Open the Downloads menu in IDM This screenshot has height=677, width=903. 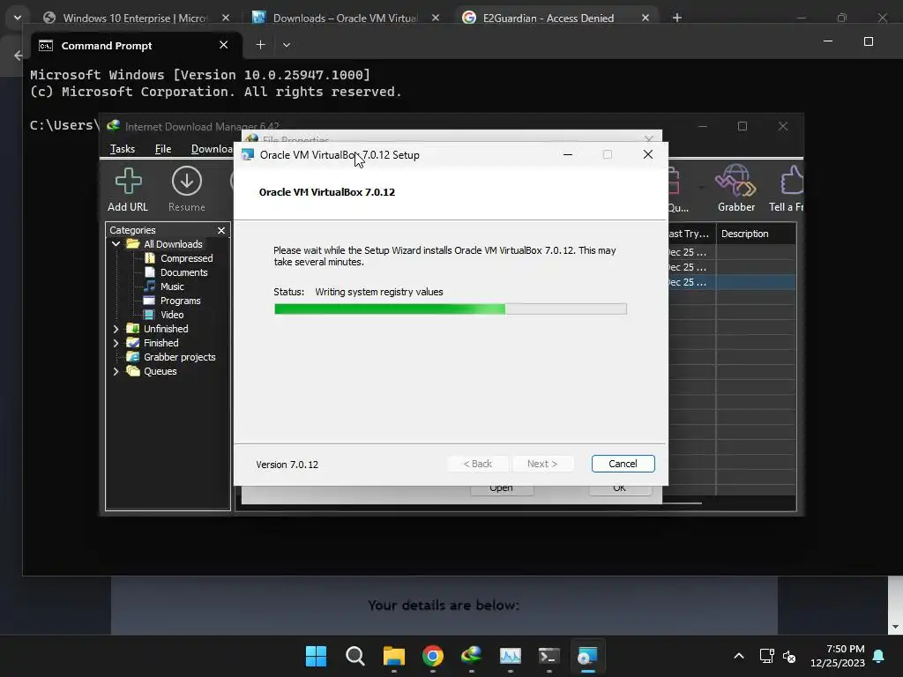pyautogui.click(x=212, y=149)
